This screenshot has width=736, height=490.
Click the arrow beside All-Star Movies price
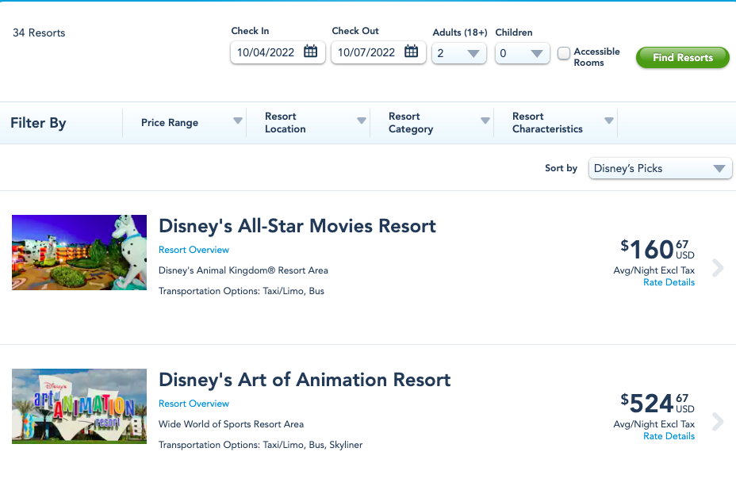718,268
